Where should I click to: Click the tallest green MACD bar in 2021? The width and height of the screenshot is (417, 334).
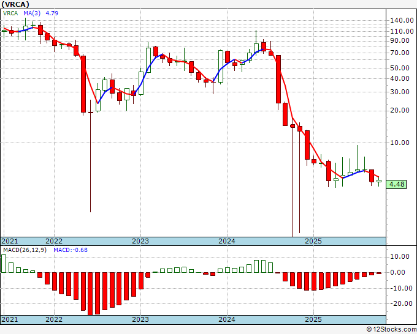click(4, 264)
